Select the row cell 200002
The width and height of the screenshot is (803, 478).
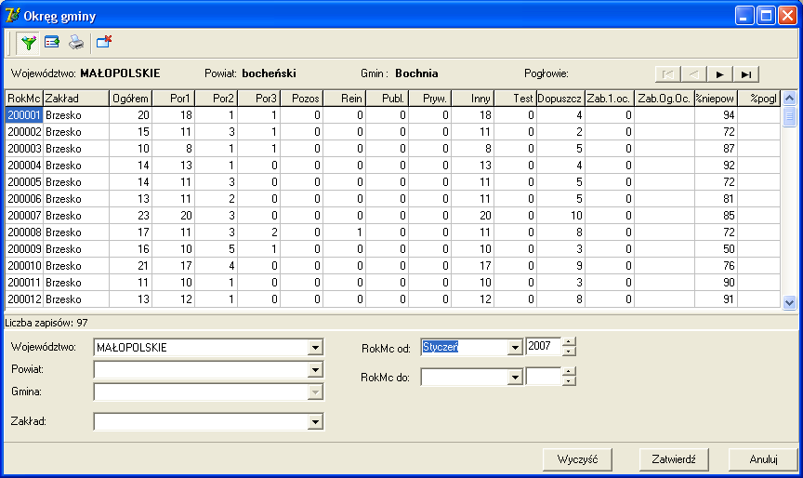click(23, 132)
